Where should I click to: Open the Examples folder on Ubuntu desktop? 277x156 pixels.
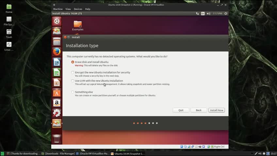coord(78,26)
